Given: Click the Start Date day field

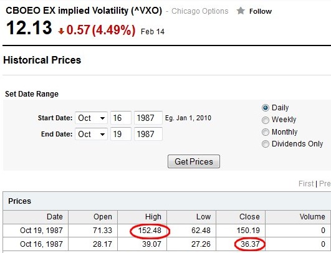Looking at the screenshot, I should click(121, 118).
